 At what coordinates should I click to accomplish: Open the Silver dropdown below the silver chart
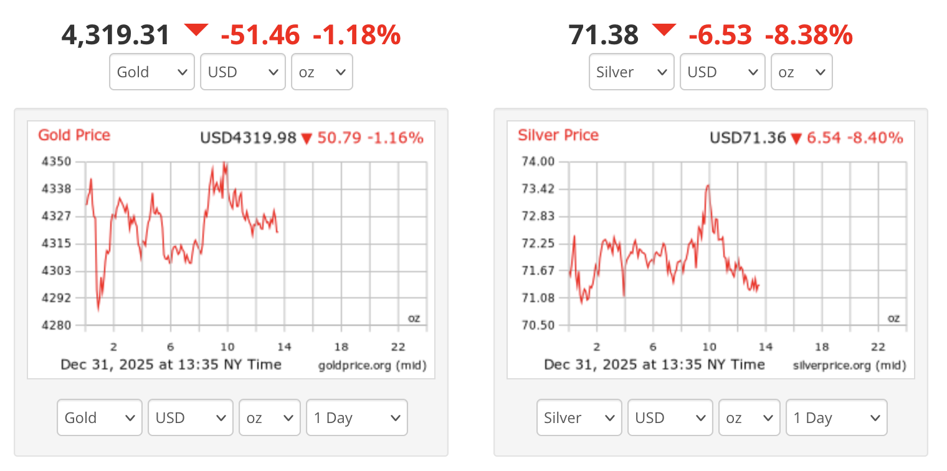point(579,417)
